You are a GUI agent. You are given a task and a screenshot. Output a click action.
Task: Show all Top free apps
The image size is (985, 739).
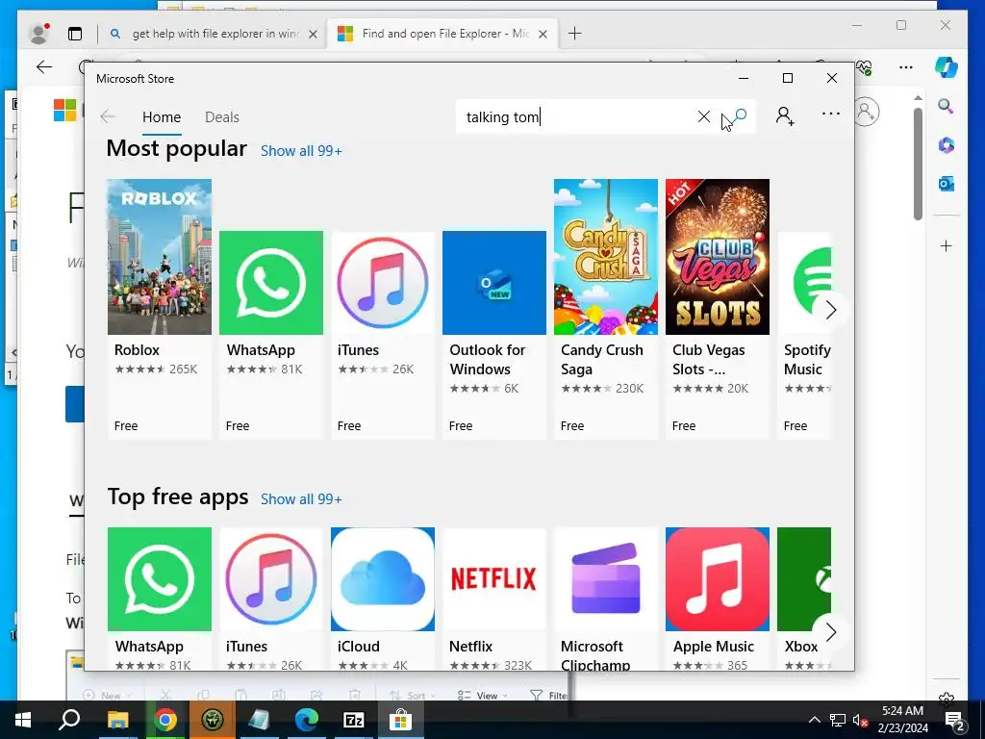click(301, 499)
